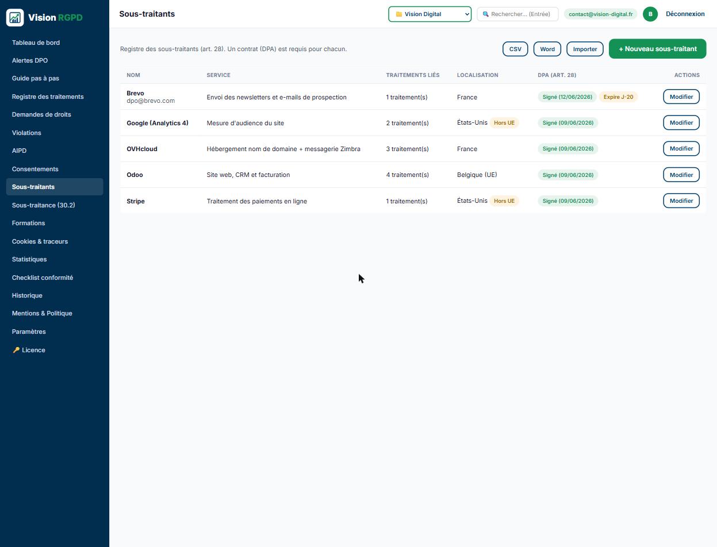
Task: Click "3 traitement(s)" in OVHcloud row
Action: [x=408, y=149]
